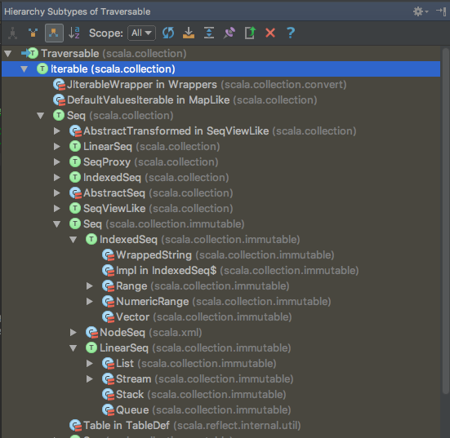This screenshot has width=450, height=438.
Task: Click the JIterableWrapper class icon
Action: pos(59,85)
